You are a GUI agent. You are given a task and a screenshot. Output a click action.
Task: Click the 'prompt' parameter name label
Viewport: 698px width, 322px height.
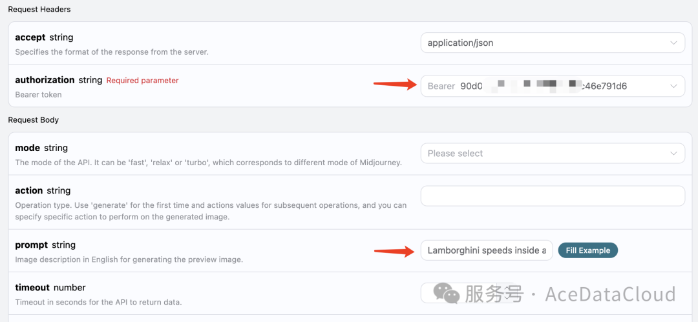[31, 245]
